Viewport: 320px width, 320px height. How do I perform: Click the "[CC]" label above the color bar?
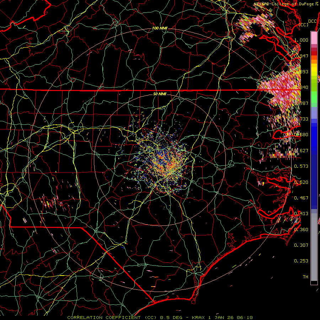coord(304,25)
